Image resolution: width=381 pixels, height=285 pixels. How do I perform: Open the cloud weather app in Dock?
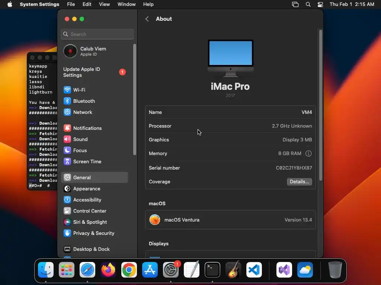click(x=305, y=270)
